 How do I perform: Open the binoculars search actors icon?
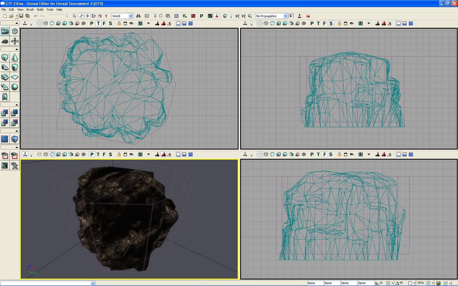click(138, 16)
